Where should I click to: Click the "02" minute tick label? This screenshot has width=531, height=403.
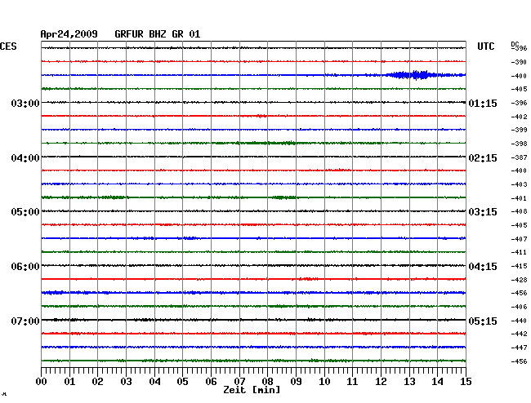97,381
